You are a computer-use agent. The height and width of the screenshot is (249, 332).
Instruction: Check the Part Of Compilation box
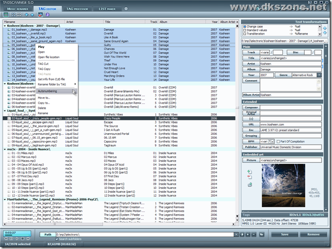click(278, 141)
